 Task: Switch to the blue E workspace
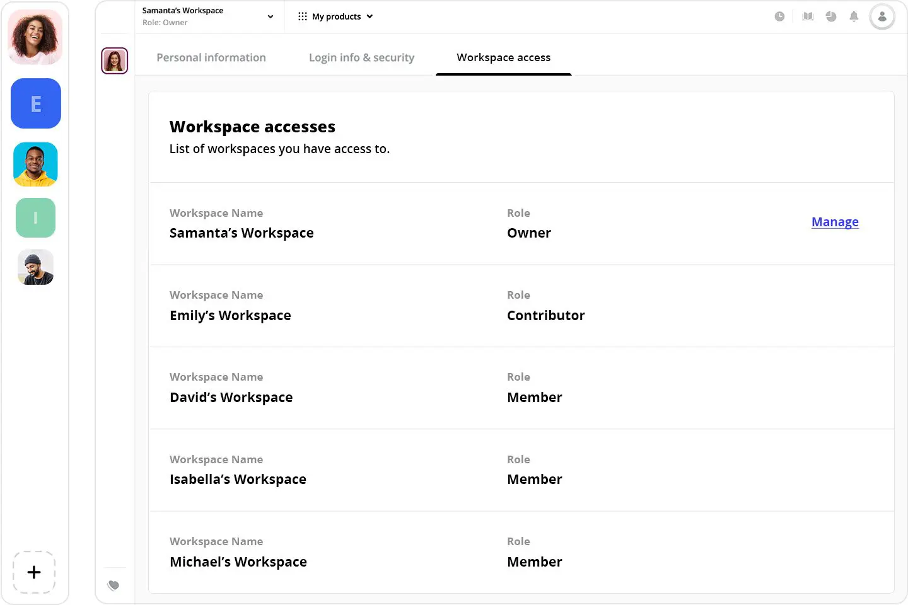click(x=36, y=103)
